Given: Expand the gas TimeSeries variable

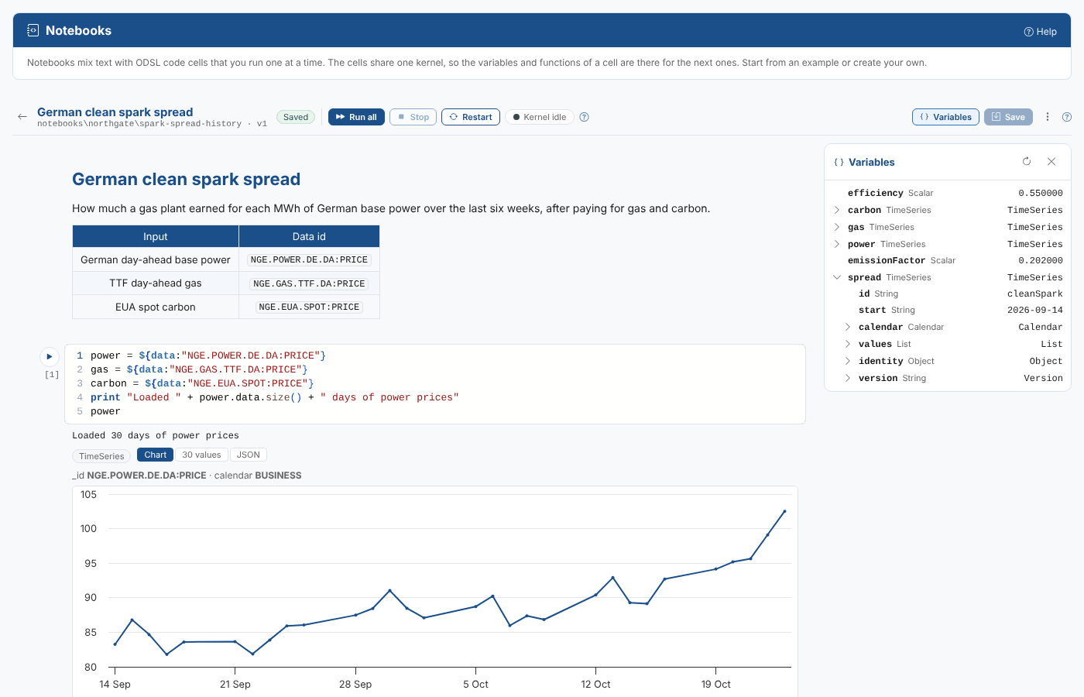Looking at the screenshot, I should point(837,227).
